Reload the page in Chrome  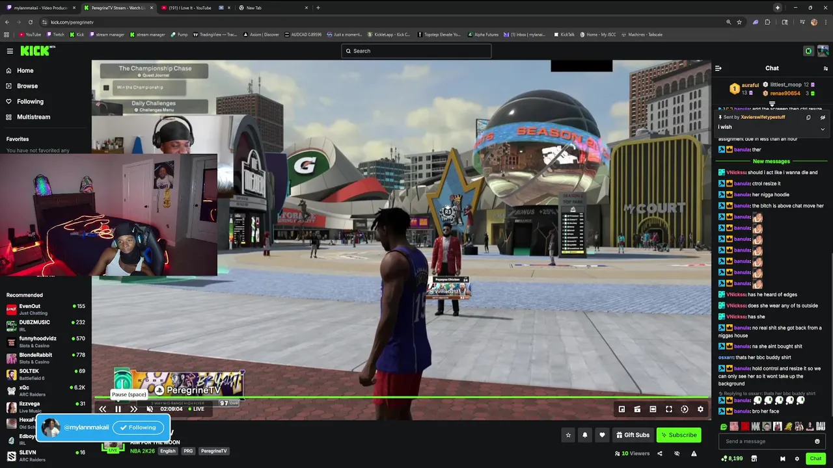click(31, 22)
